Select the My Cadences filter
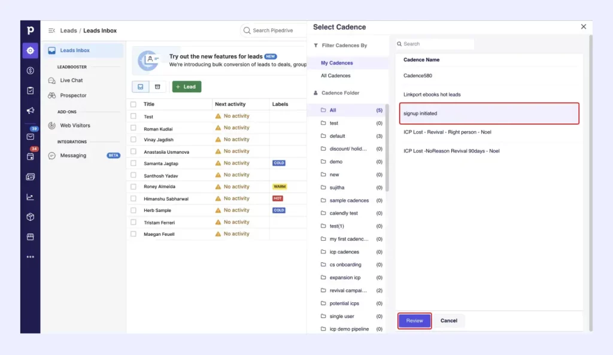The image size is (613, 355). pyautogui.click(x=348, y=63)
